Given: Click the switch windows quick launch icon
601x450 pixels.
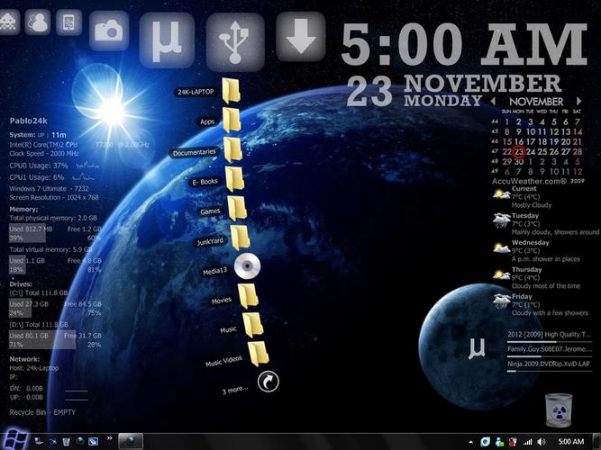Looking at the screenshot, I should (52, 442).
